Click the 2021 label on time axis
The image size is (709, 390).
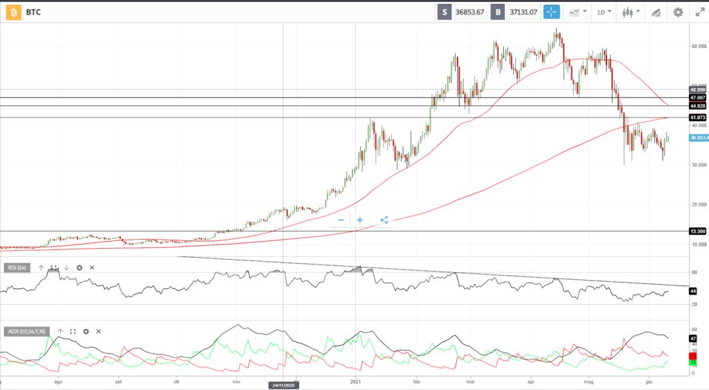coord(355,382)
